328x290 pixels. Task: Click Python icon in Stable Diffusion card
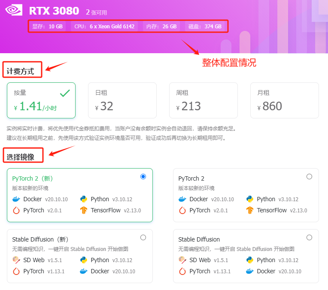(250, 260)
